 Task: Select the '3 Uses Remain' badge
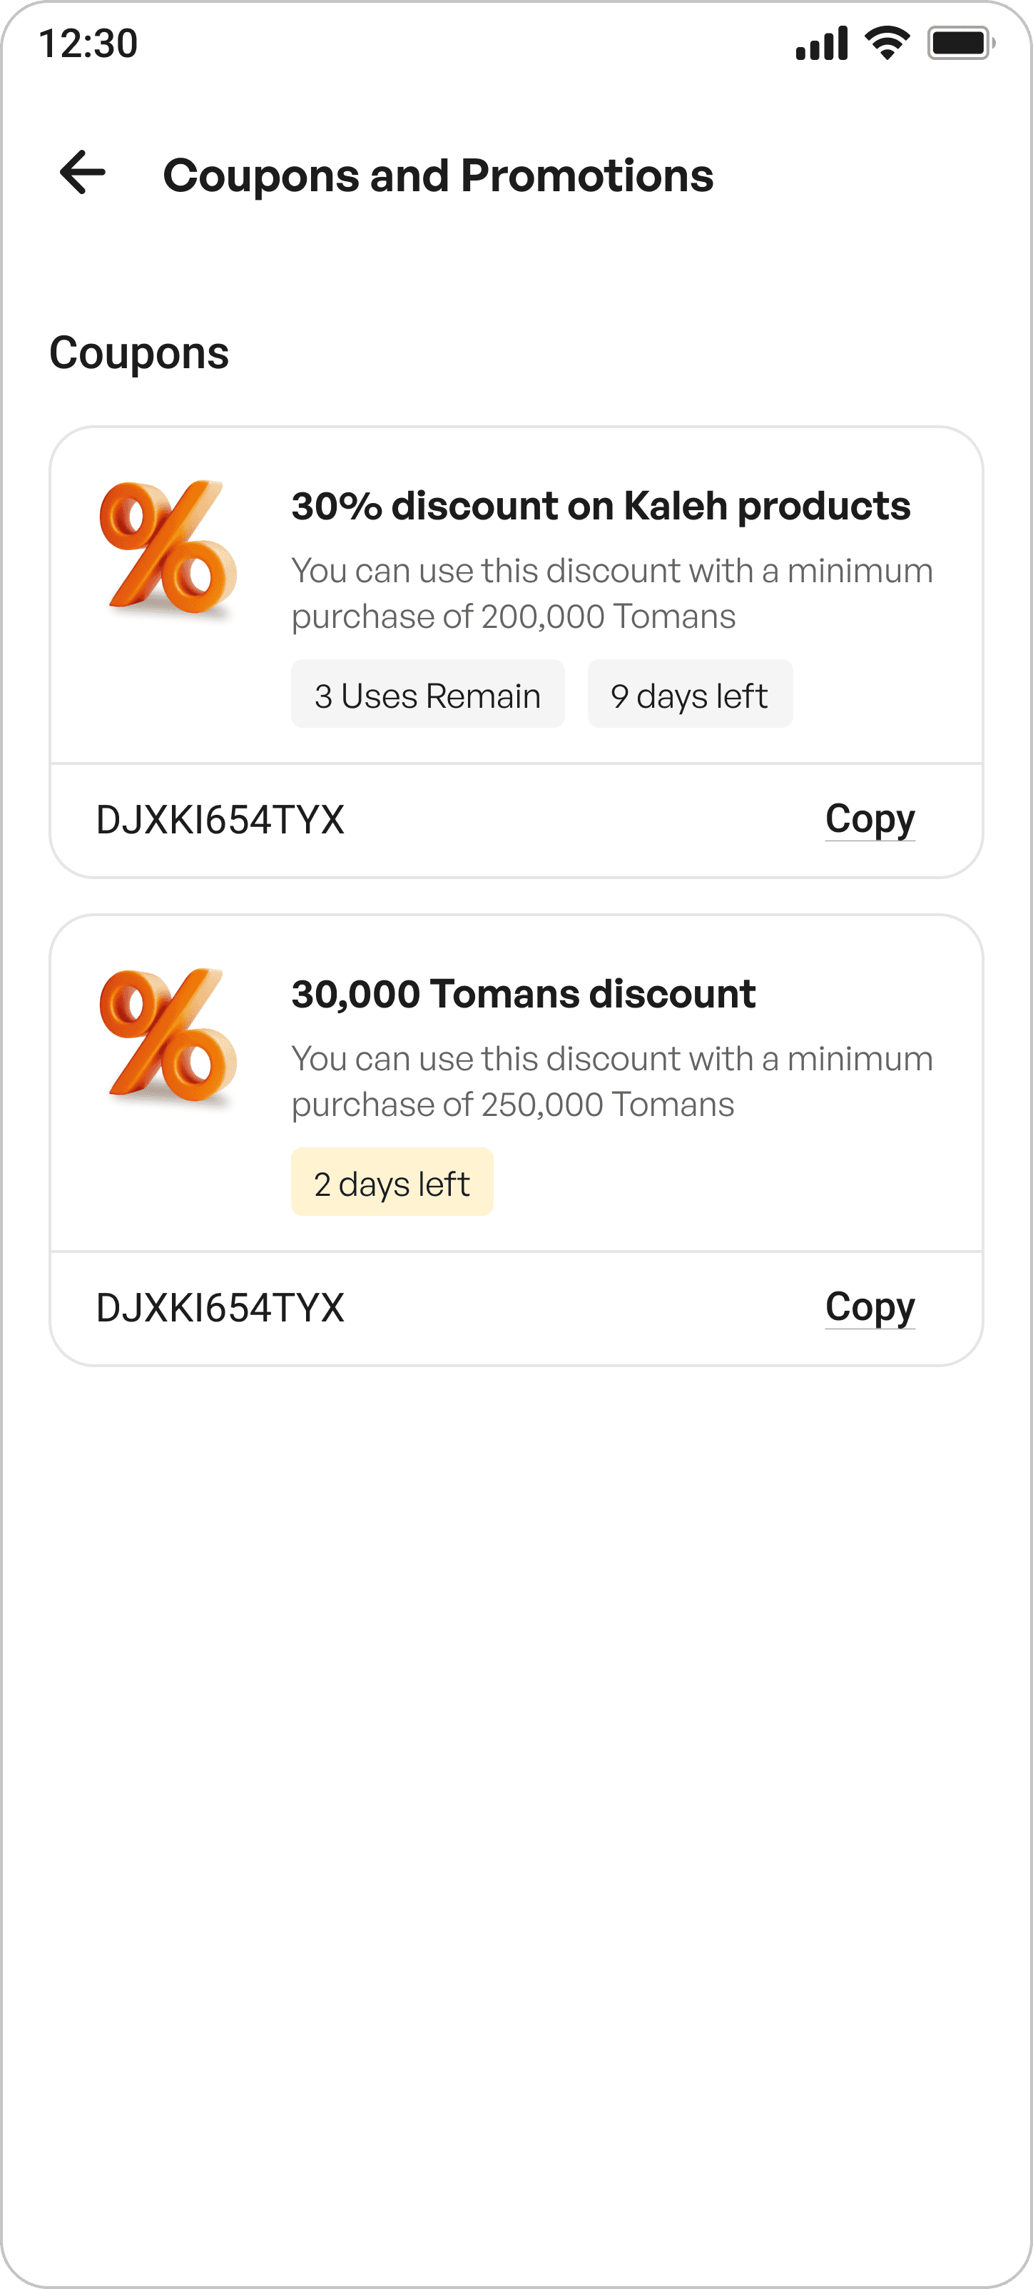pos(427,694)
